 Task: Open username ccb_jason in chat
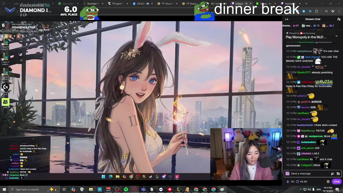coord(307,148)
